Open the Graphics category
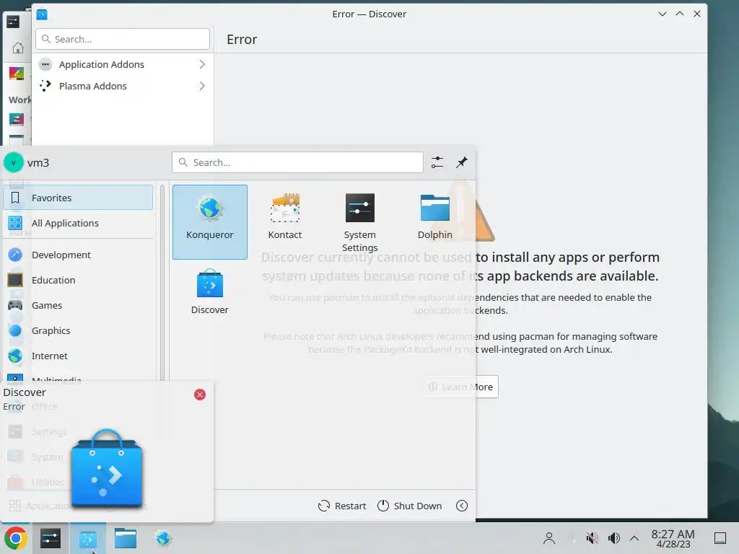 coord(78,330)
